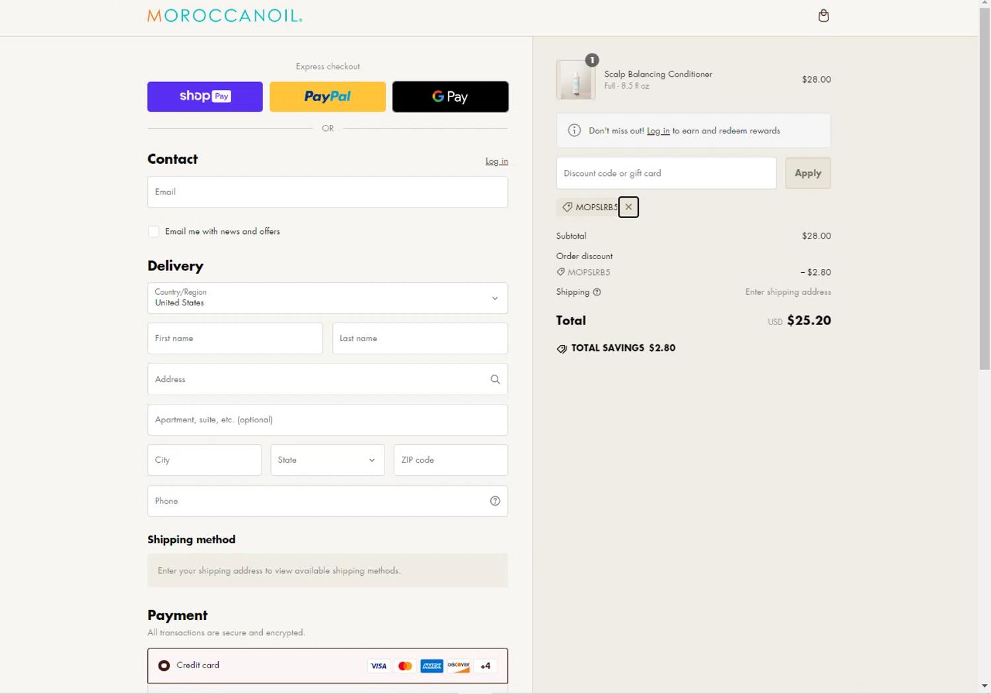The height and width of the screenshot is (694, 991).
Task: Click the American Express icon
Action: [x=431, y=666]
